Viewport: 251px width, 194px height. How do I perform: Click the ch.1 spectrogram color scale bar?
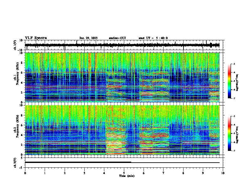coord(229,81)
